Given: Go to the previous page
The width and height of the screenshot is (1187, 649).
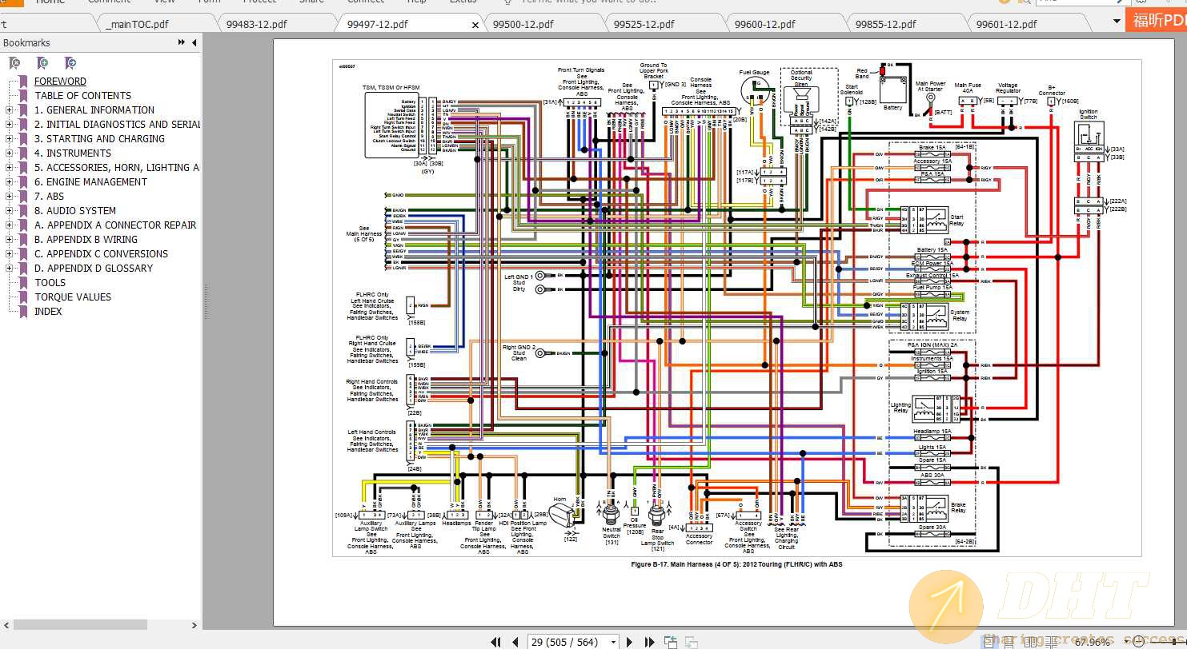Looking at the screenshot, I should (516, 642).
